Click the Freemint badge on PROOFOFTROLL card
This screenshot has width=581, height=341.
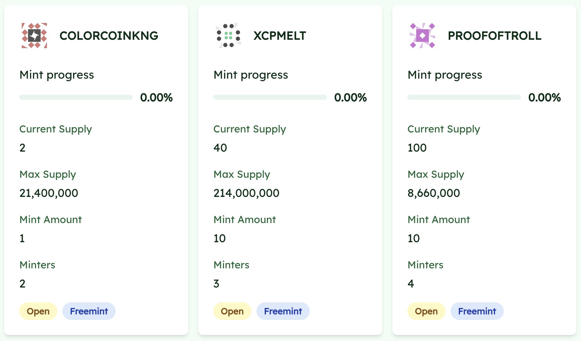coord(477,311)
